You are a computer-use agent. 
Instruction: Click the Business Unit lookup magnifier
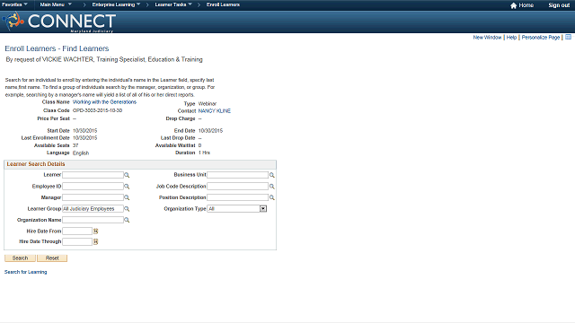tap(272, 175)
